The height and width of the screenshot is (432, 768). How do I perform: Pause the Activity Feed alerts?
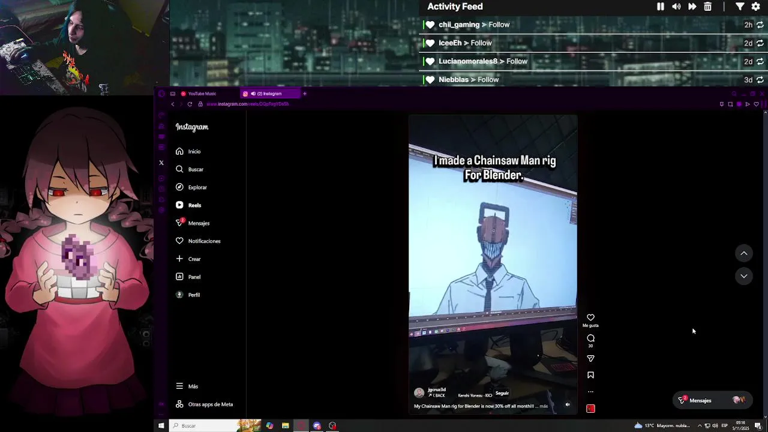pos(661,7)
